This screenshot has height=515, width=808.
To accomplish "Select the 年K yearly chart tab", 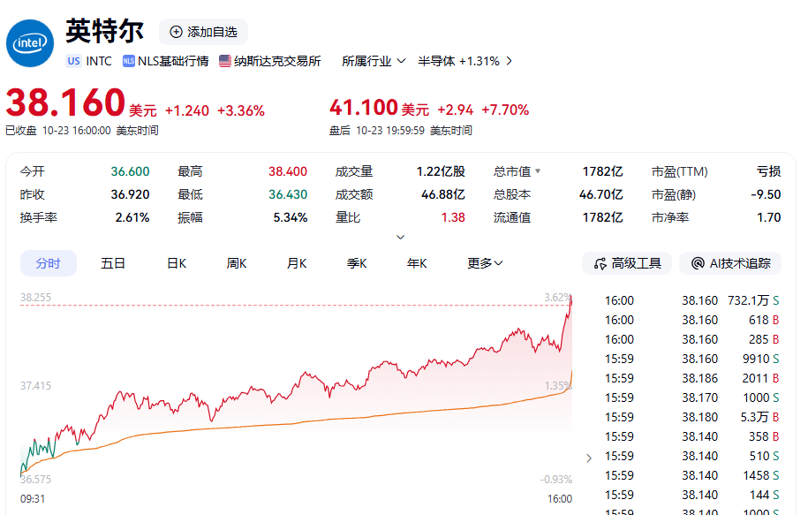I will click(x=416, y=263).
